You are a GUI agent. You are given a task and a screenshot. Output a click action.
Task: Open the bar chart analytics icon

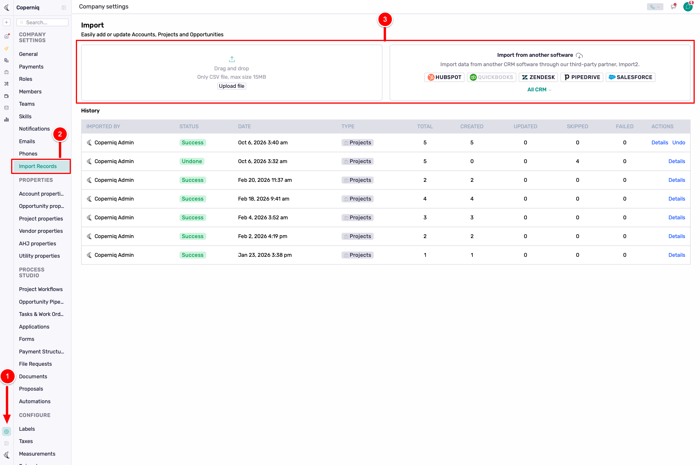(x=6, y=119)
